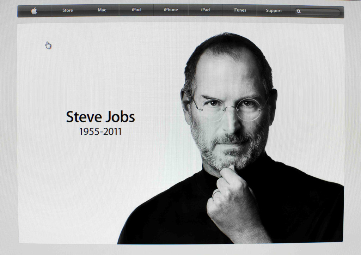Screen dimensions: 361x255
Task: Focus the search input field
Action: pos(318,12)
